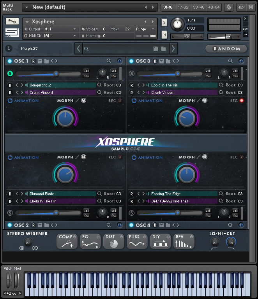This screenshot has width=258, height=299.
Task: Switch to channel page 49-64
Action: click(x=214, y=7)
